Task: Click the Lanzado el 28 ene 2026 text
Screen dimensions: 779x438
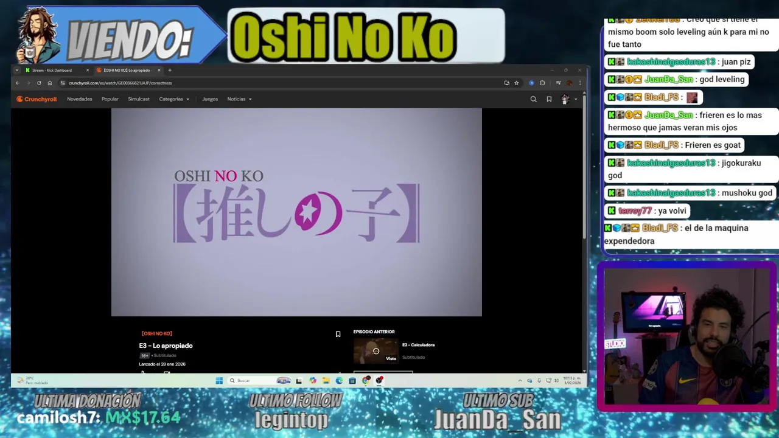Action: pyautogui.click(x=162, y=364)
